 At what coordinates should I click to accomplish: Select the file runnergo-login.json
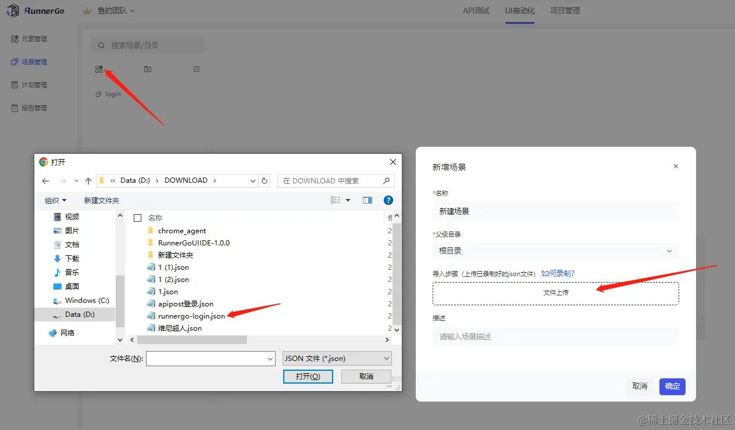coord(186,316)
